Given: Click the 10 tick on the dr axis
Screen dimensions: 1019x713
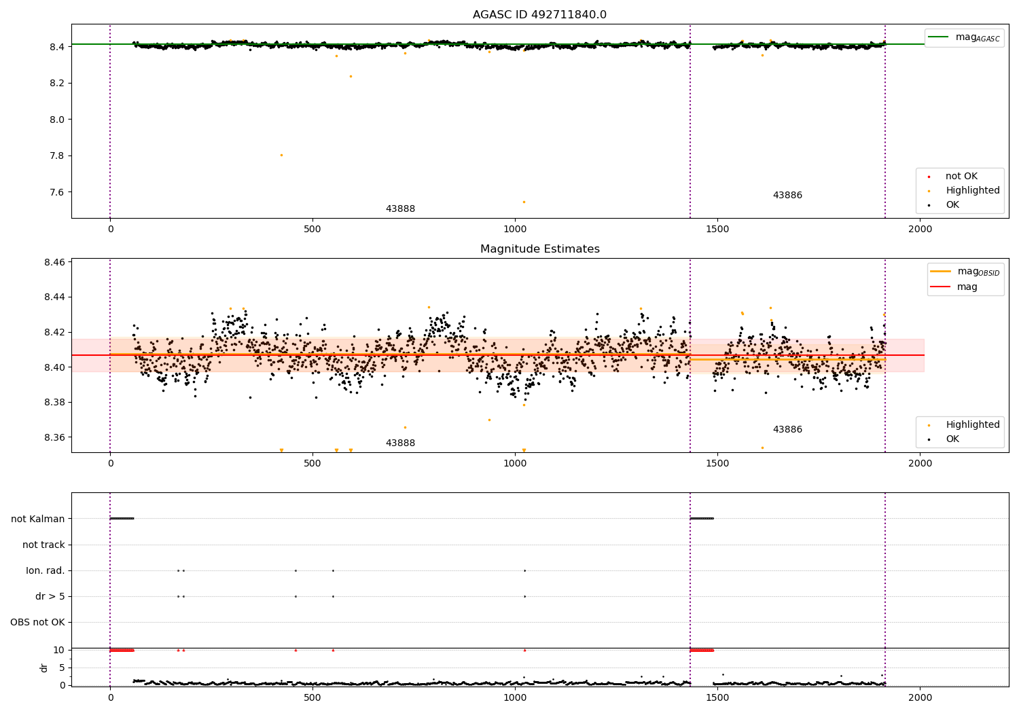Looking at the screenshot, I should pyautogui.click(x=59, y=650).
